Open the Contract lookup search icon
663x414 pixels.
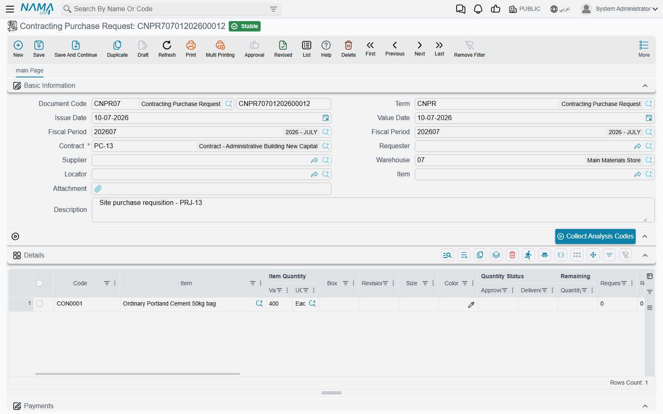click(326, 146)
